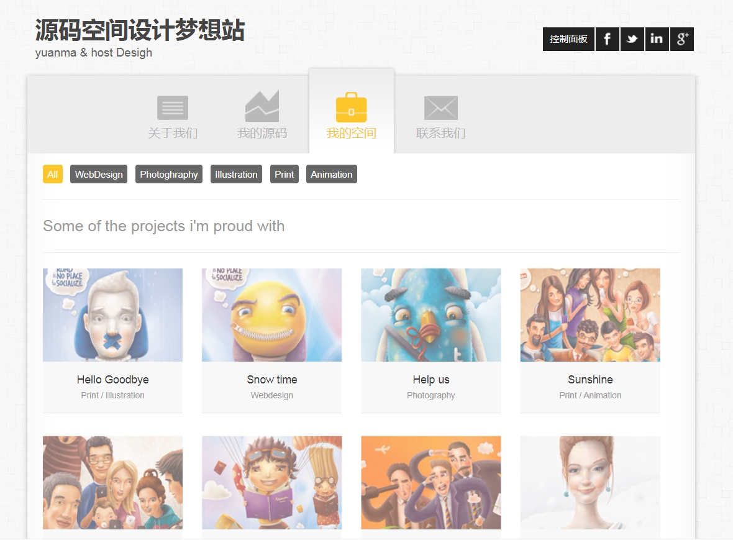Click the Sunshine title

590,380
